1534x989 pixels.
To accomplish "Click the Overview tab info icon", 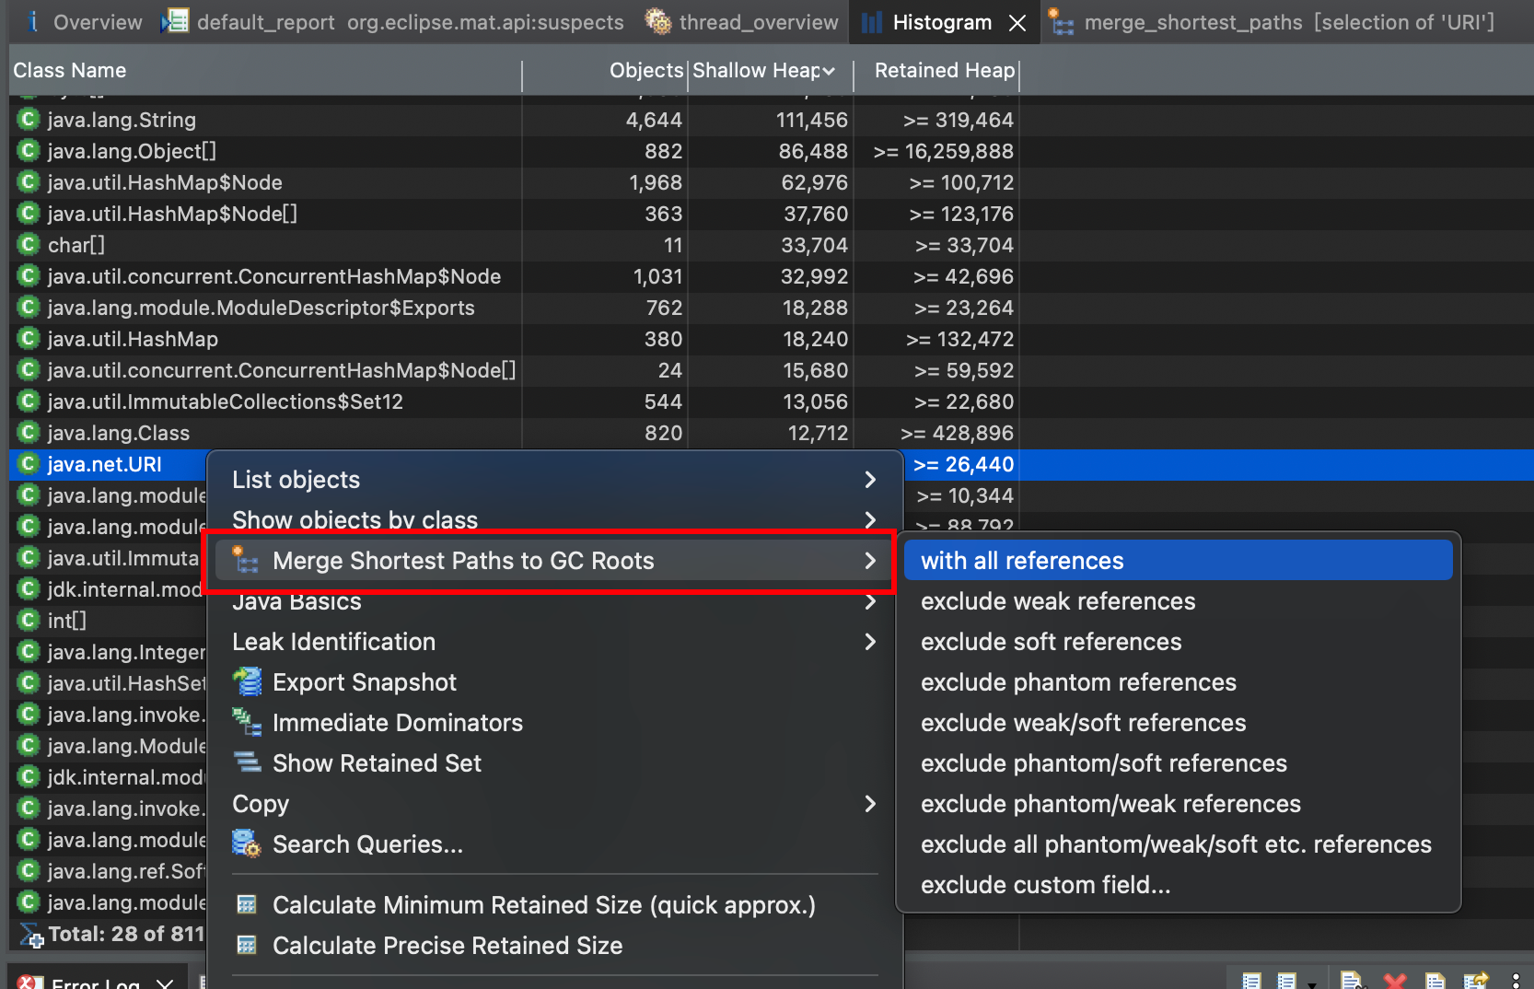I will click(x=33, y=21).
